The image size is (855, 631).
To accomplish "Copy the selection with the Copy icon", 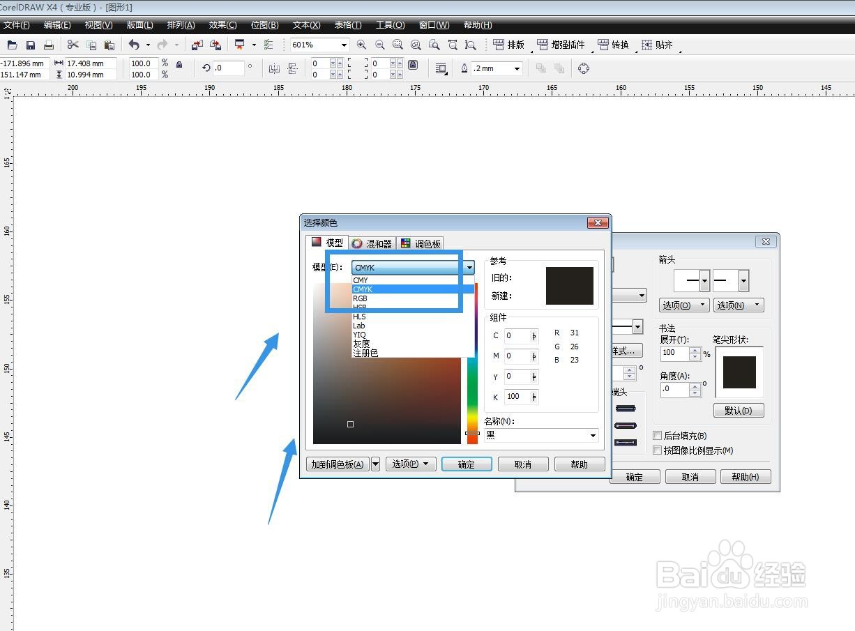I will [x=91, y=45].
